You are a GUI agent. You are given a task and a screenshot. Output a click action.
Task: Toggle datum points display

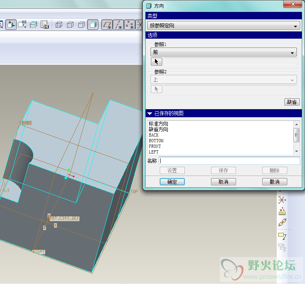click(x=130, y=25)
